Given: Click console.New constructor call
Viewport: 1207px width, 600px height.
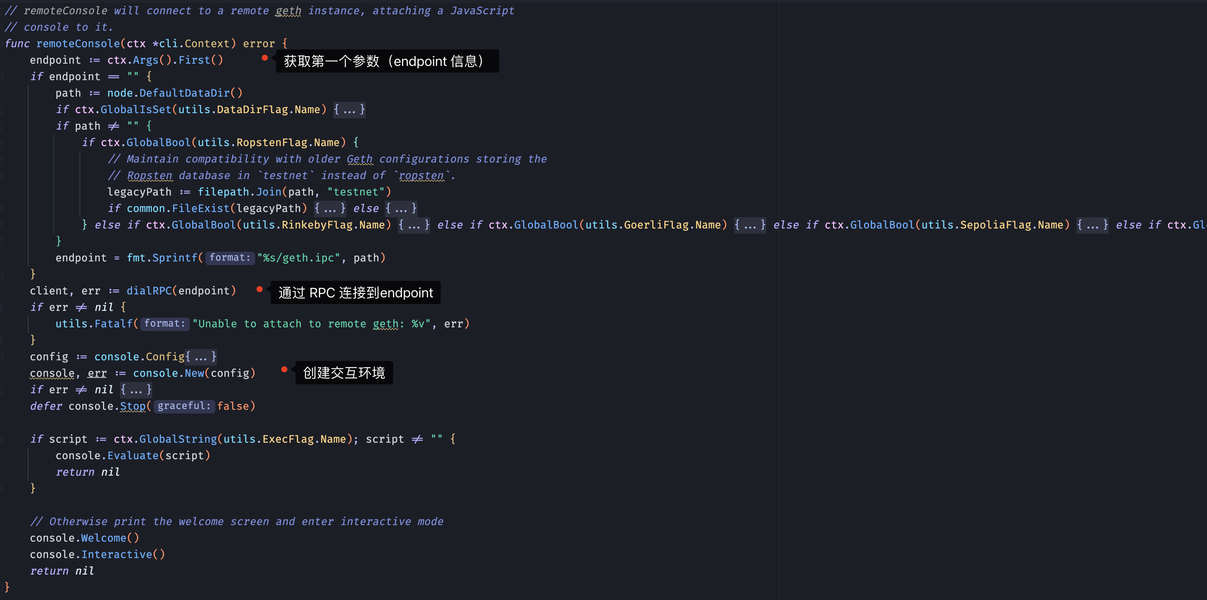Looking at the screenshot, I should (x=169, y=373).
